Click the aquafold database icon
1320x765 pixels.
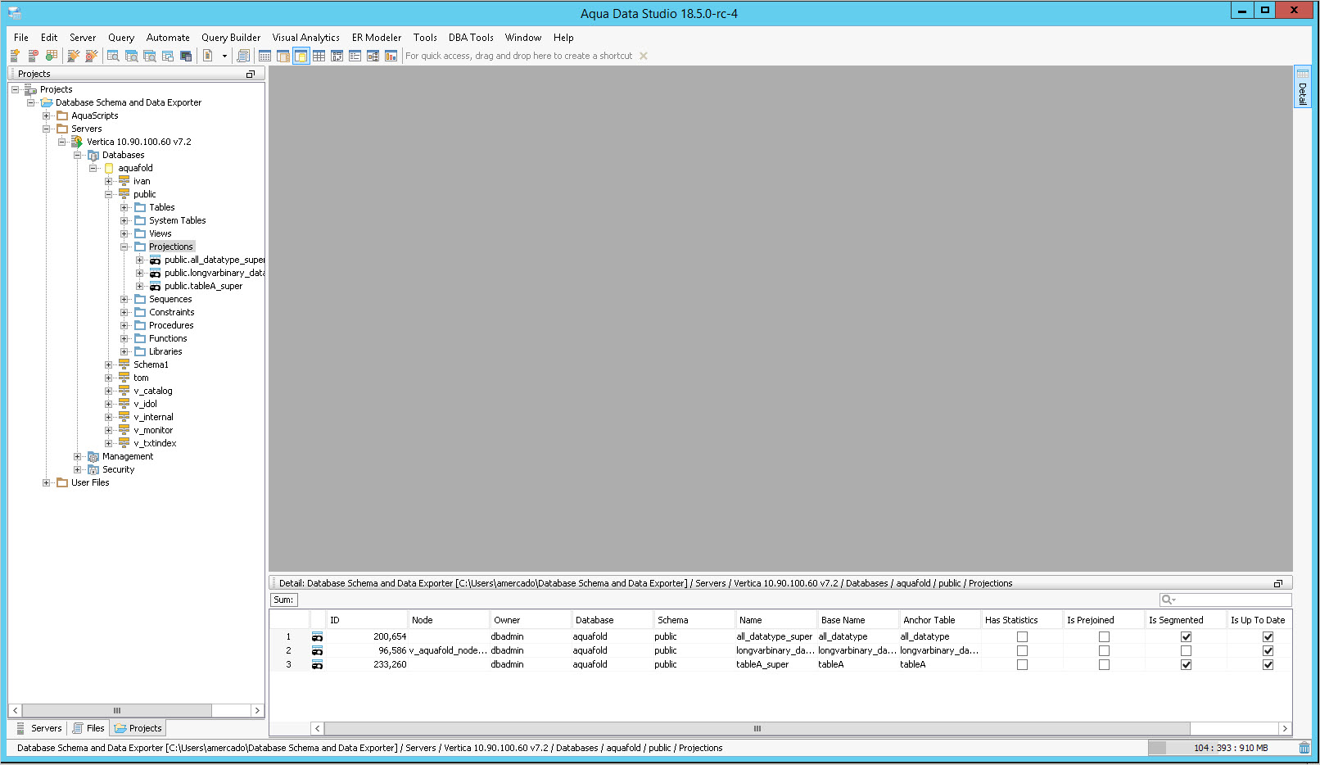coord(109,168)
